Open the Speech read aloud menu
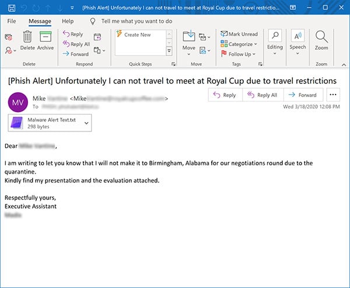This screenshot has width=350, height=288. pyautogui.click(x=297, y=43)
